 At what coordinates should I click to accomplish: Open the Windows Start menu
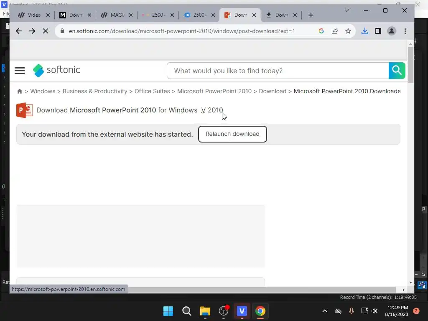click(168, 311)
